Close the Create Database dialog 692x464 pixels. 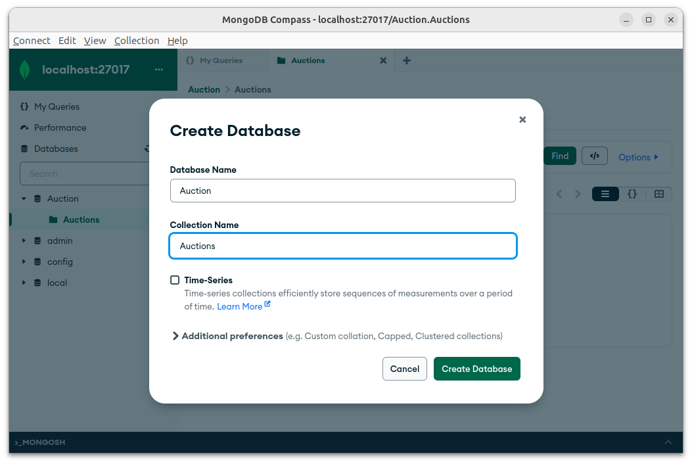coord(522,120)
